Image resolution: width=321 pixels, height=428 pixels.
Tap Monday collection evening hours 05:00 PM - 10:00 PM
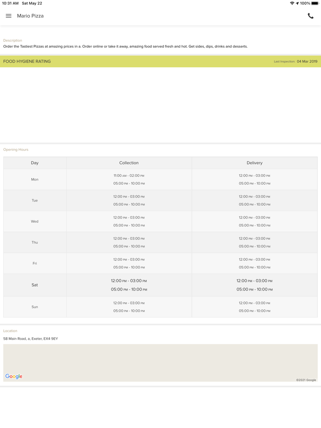pyautogui.click(x=129, y=183)
